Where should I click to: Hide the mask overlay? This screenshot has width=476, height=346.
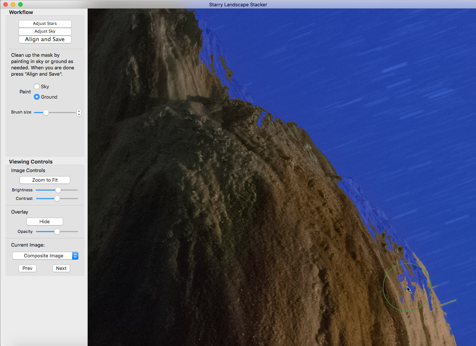click(x=45, y=221)
